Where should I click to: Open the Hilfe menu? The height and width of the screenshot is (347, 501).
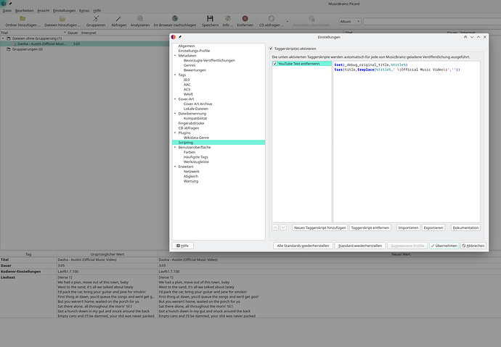point(97,11)
